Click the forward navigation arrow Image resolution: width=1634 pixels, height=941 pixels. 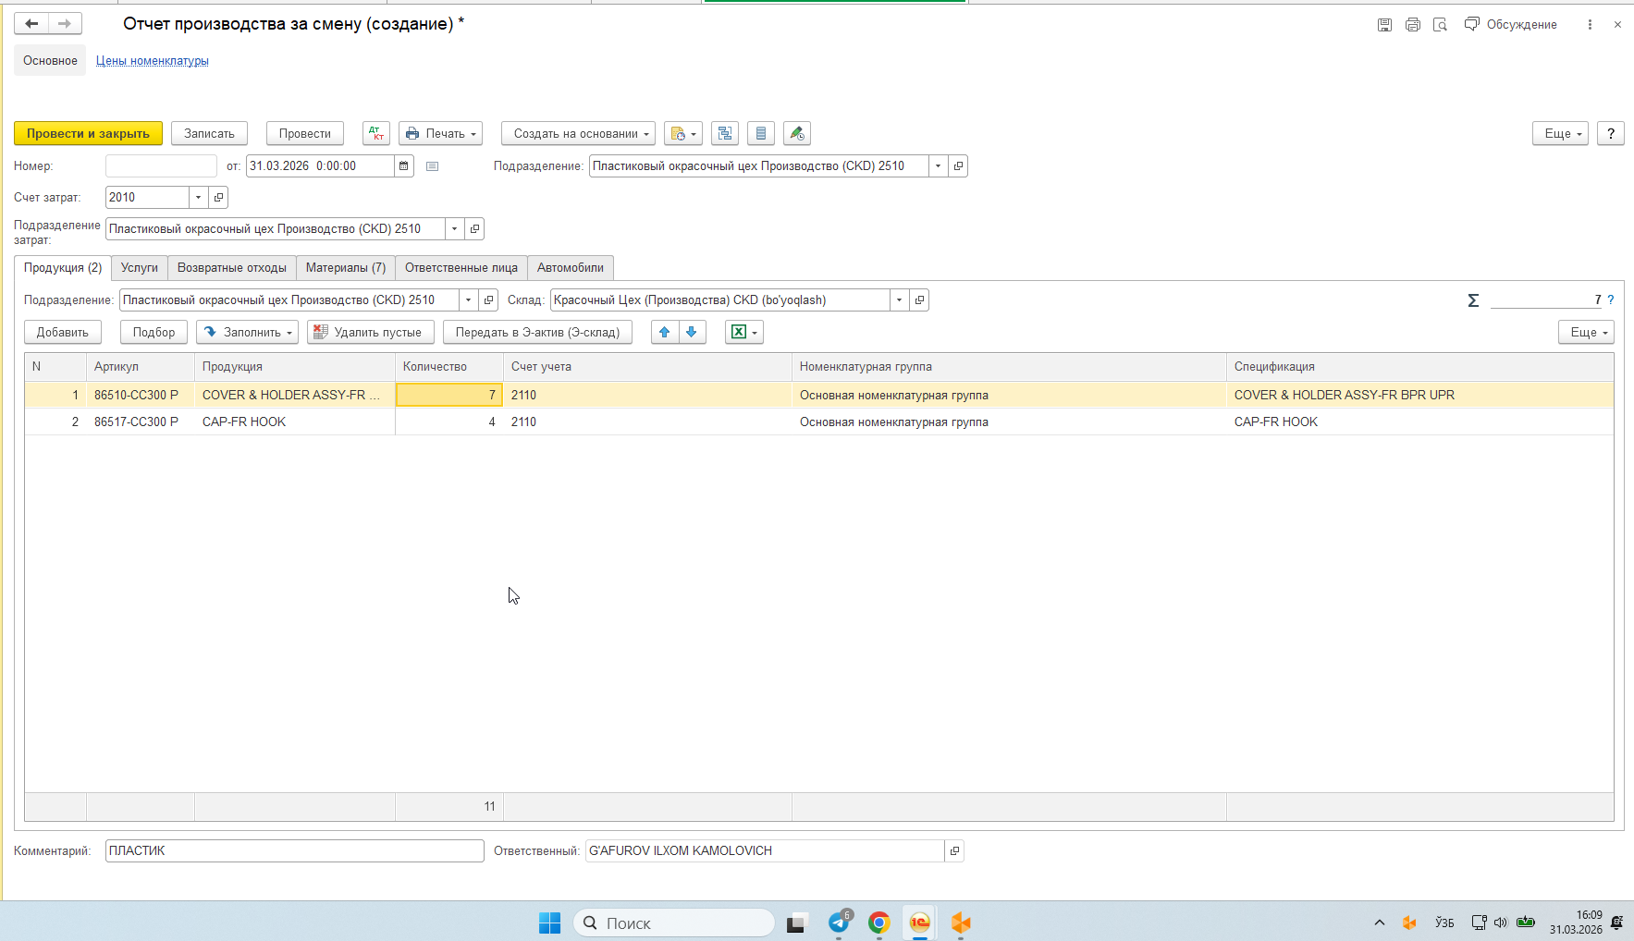pos(65,24)
